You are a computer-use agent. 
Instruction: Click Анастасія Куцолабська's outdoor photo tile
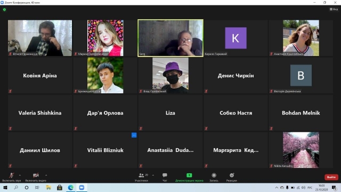pos(301,38)
